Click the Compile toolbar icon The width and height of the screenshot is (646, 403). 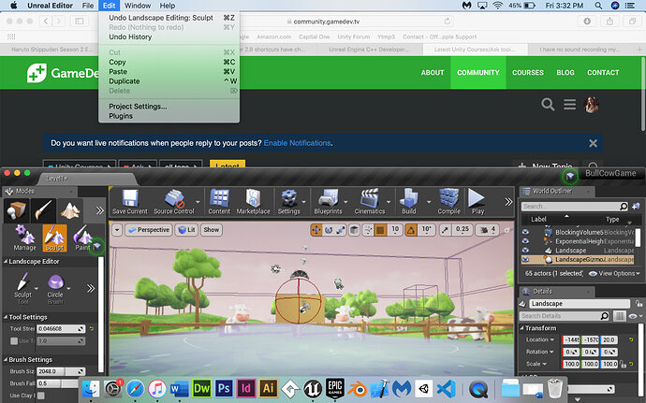448,202
